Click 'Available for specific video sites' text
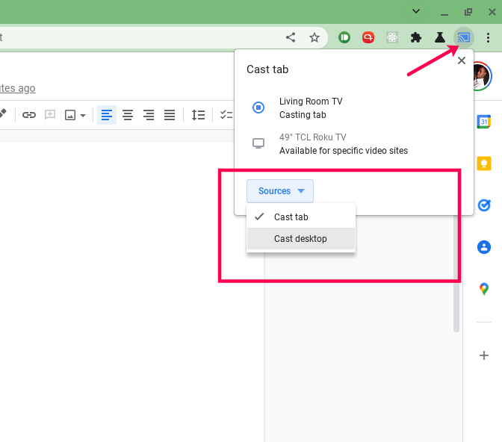The image size is (502, 442). click(x=344, y=151)
